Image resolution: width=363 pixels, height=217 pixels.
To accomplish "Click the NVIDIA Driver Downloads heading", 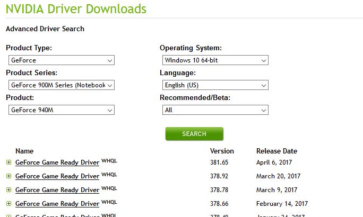I will [x=76, y=9].
